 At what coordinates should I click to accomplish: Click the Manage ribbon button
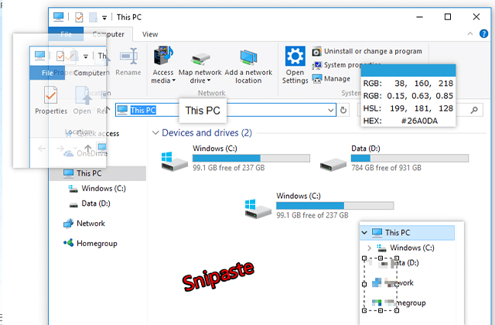click(x=331, y=79)
